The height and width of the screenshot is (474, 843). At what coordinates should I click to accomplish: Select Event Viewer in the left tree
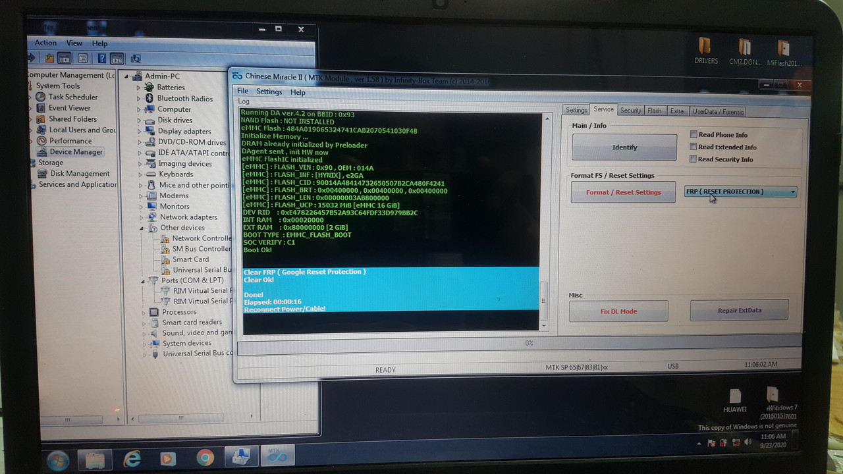click(x=63, y=108)
